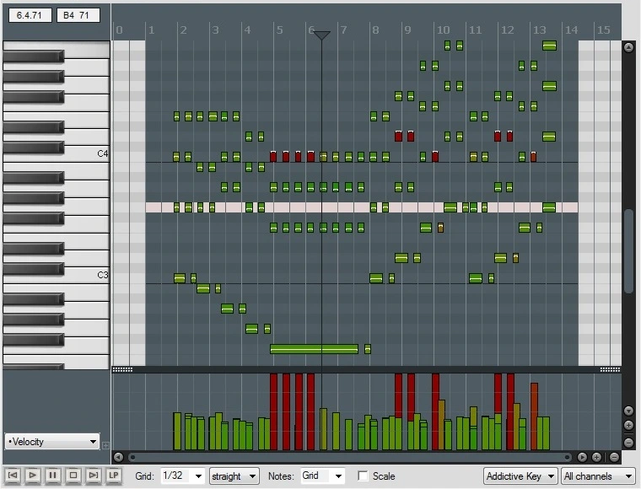Open the All channels dropdown
Screen dimensions: 641x489
[x=598, y=476]
